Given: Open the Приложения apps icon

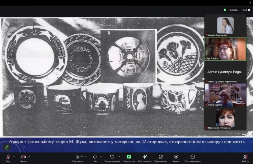Looking at the screenshot, I should coord(160,157).
